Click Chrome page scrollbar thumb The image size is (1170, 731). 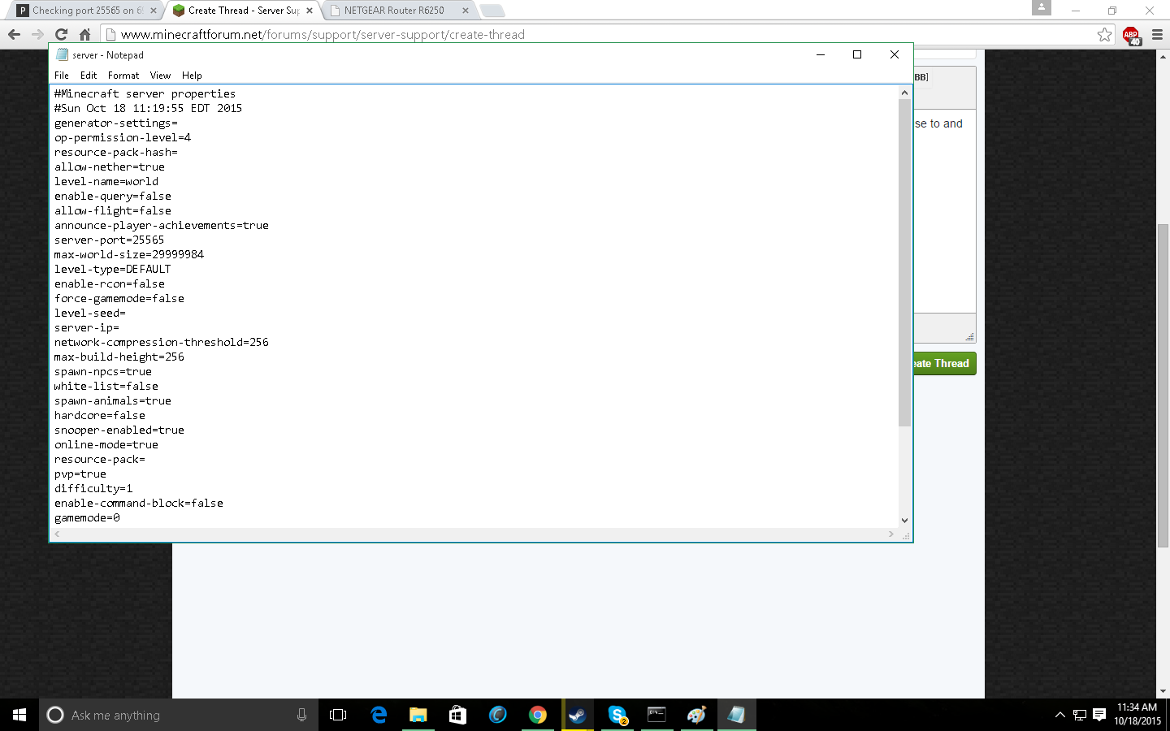tap(1163, 385)
